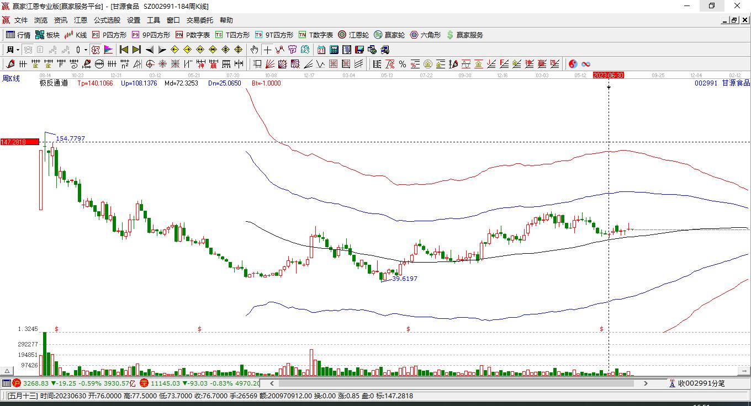Image resolution: width=751 pixels, height=406 pixels.
Task: Click the horizontal scrollbar thumb below chart
Action: [458, 383]
